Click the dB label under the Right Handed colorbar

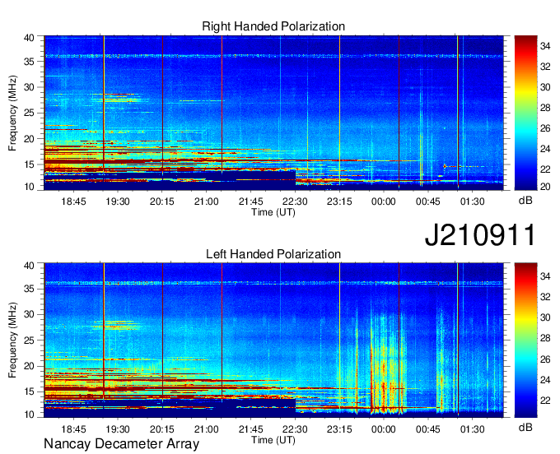click(525, 201)
